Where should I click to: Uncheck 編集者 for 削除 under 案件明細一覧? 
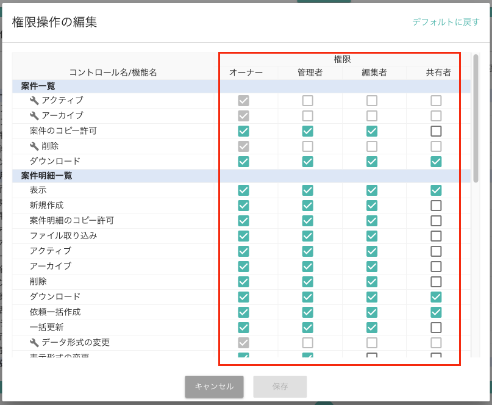point(372,282)
